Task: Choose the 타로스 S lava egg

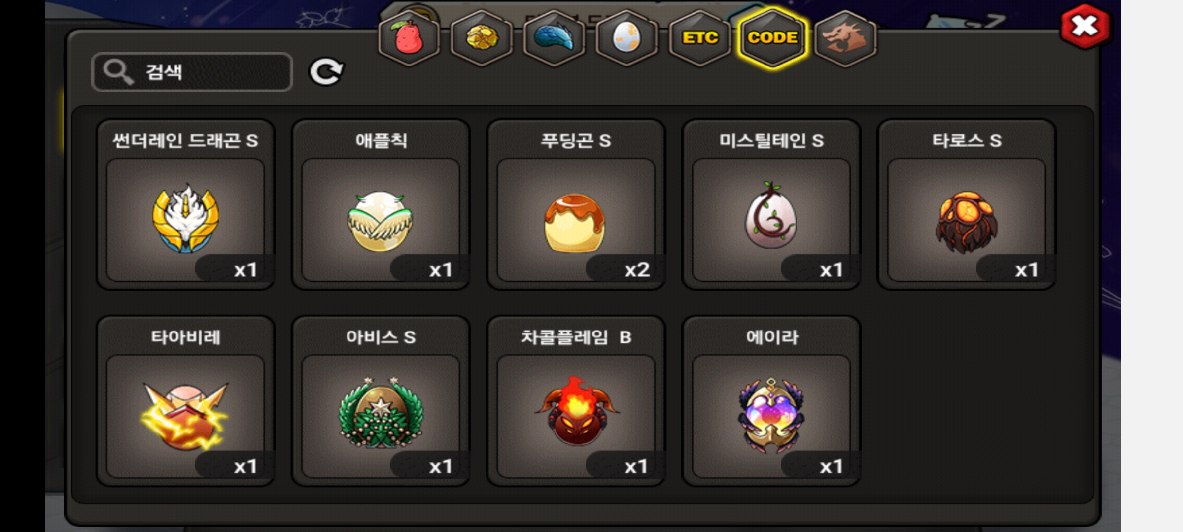Action: tap(966, 204)
